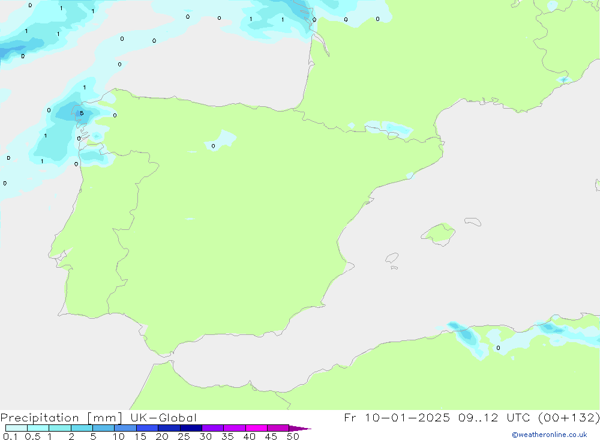Viewport: 600px width, 440px height.
Task: Select the 30–35 mm violet legend swatch
Action: tap(213, 428)
